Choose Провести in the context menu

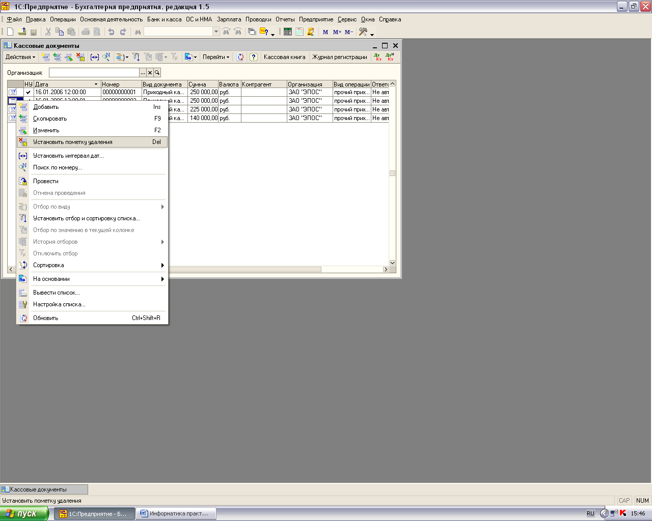pos(92,181)
